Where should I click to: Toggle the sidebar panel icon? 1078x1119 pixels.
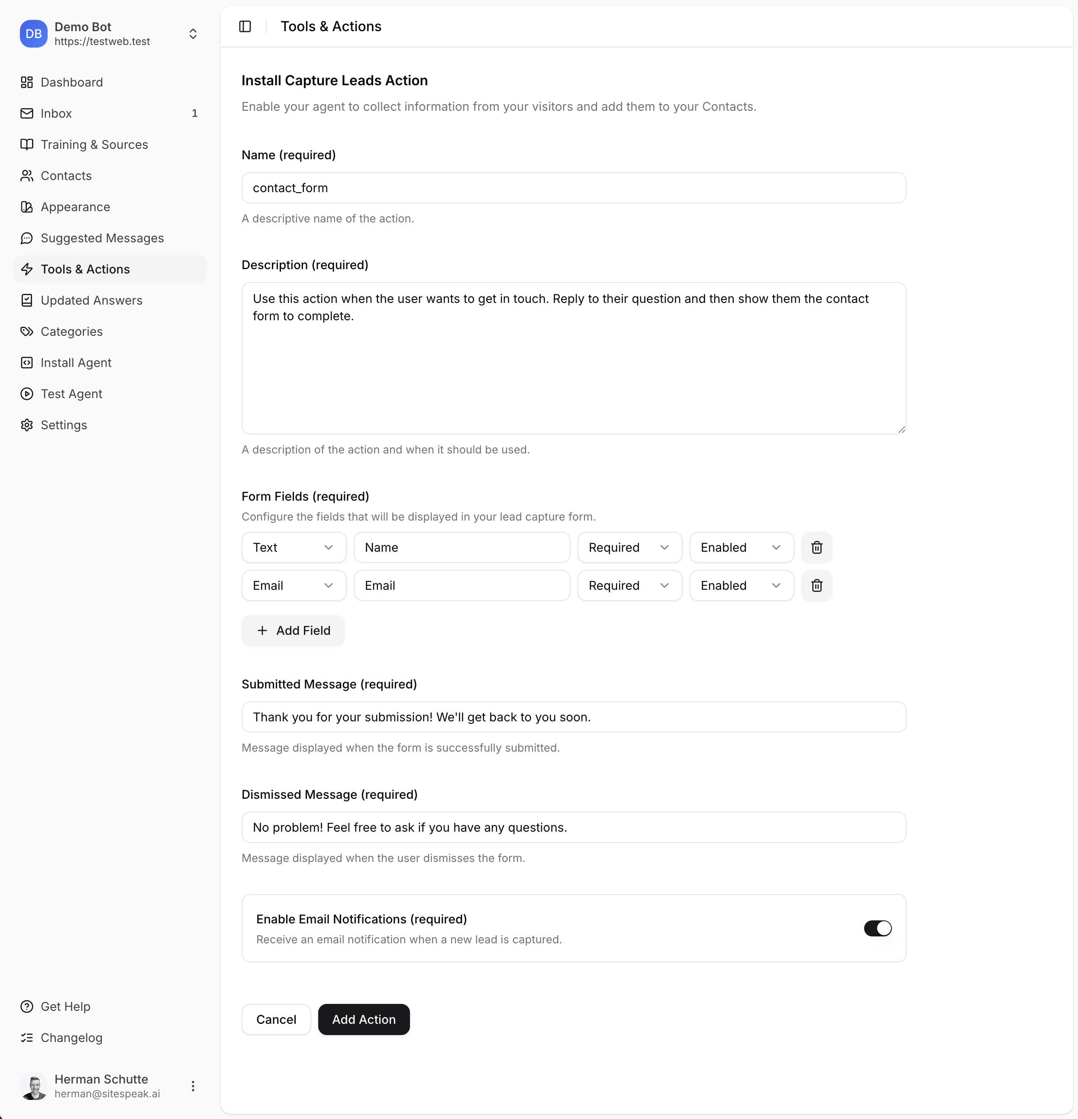(245, 26)
